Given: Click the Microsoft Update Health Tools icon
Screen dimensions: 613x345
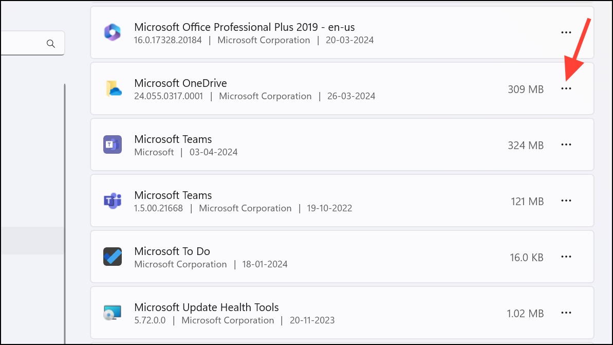Looking at the screenshot, I should point(113,313).
